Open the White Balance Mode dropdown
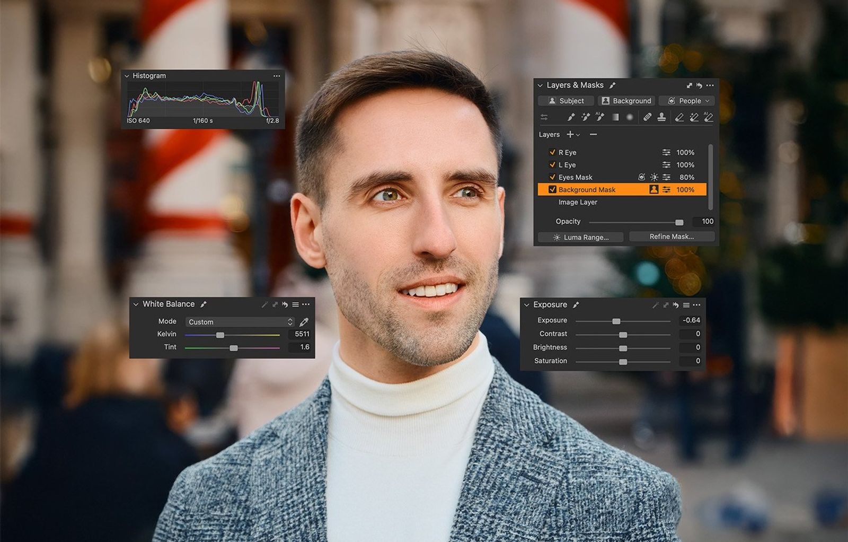This screenshot has width=848, height=542. point(240,322)
